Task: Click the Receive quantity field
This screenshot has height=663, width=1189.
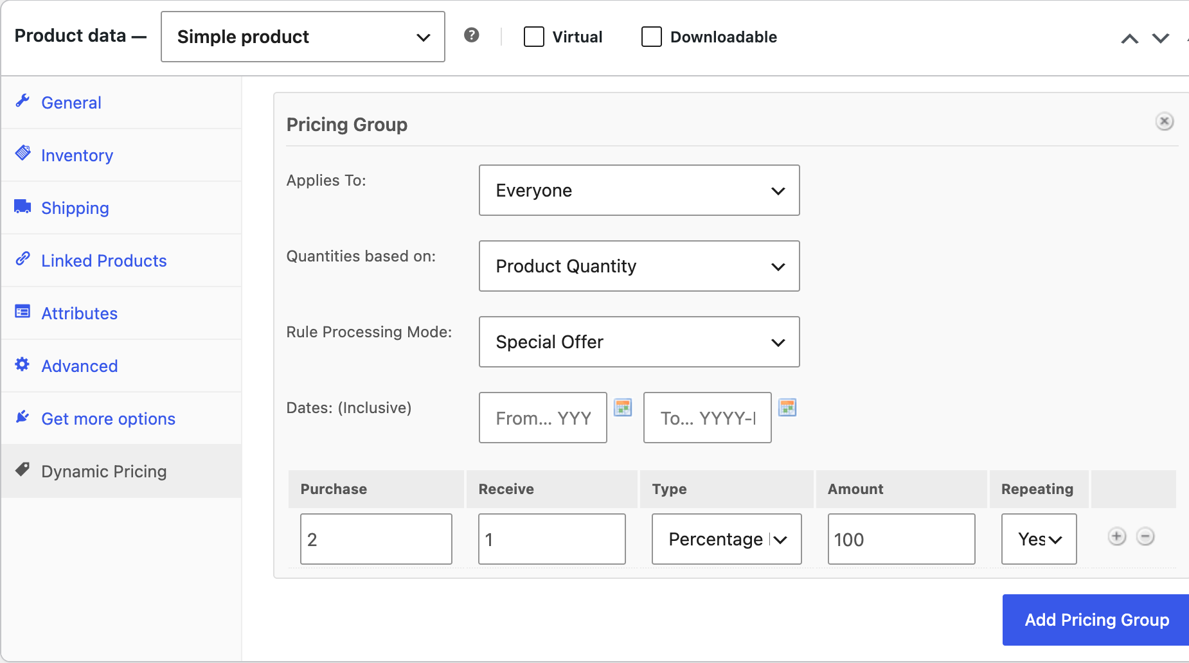Action: click(x=552, y=539)
